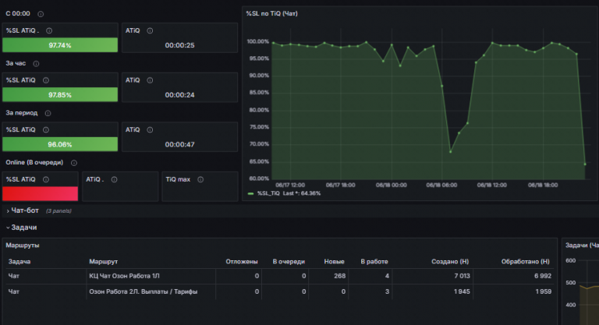This screenshot has width=599, height=325.
Task: Sort table by Маршрут column header
Action: coord(103,262)
